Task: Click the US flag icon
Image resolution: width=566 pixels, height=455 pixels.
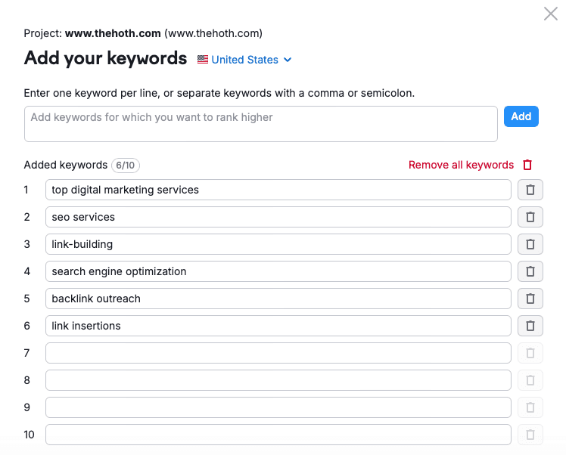Action: pyautogui.click(x=203, y=60)
